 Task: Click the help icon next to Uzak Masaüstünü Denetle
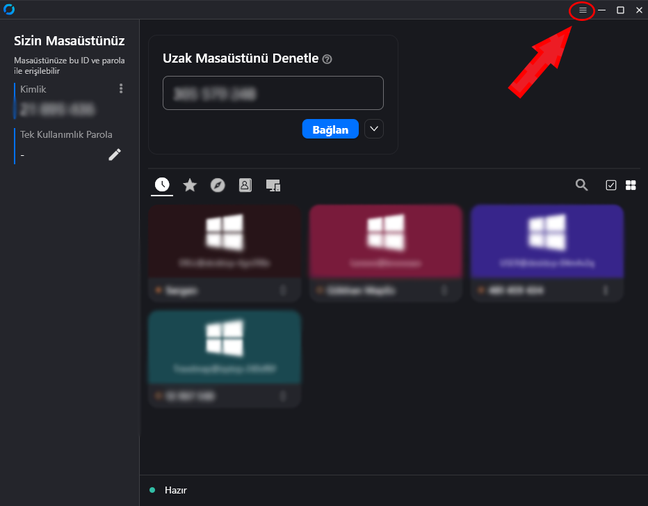click(327, 59)
